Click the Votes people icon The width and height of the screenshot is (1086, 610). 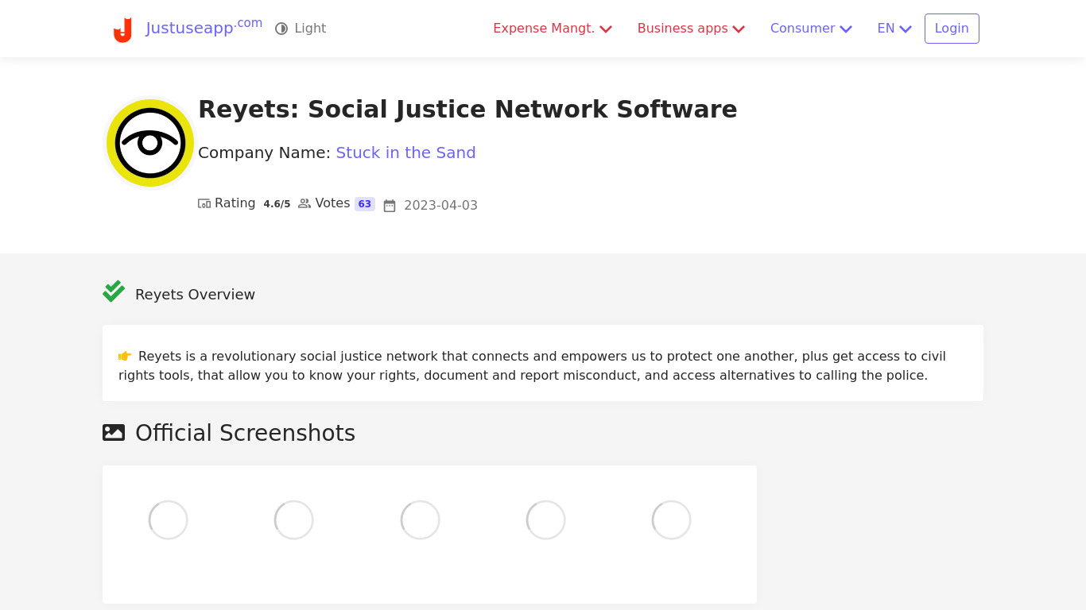point(304,203)
